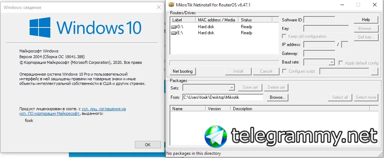Screen dimensions: 384x158
Task: Click the MAC address / Media column header
Action: [217, 20]
